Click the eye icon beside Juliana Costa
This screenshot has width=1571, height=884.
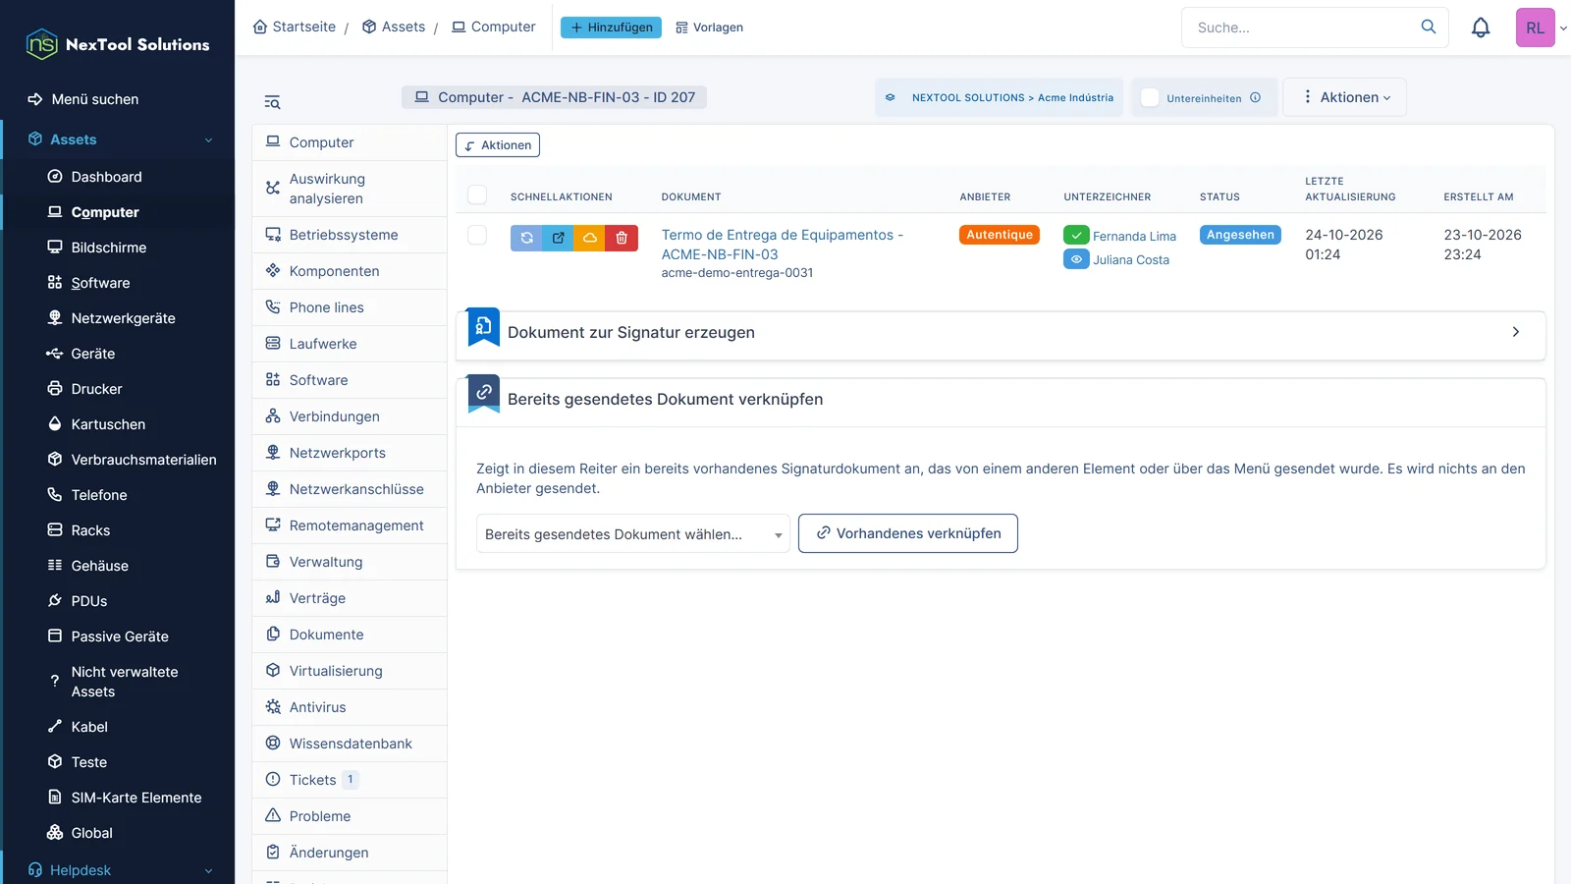coord(1076,259)
